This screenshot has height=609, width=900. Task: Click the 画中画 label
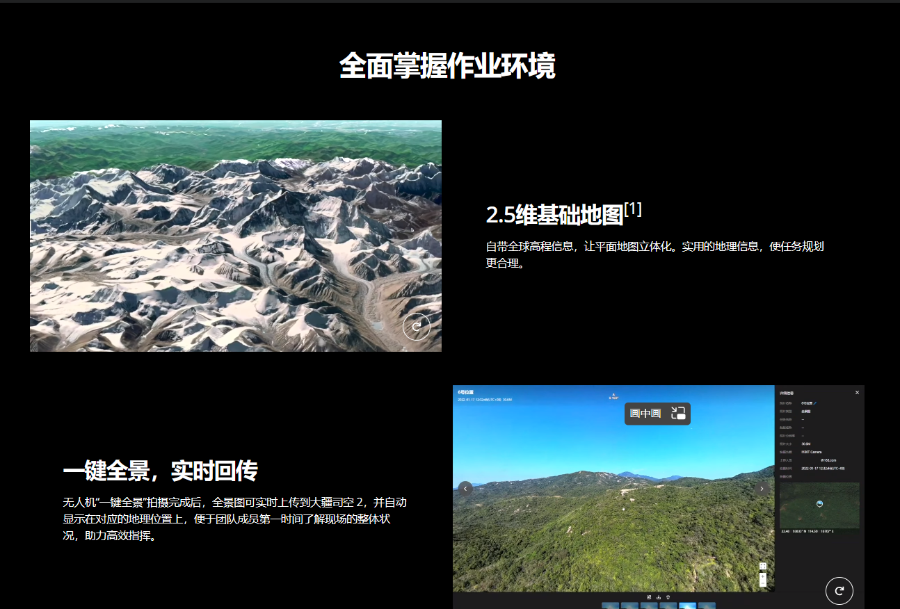[645, 413]
